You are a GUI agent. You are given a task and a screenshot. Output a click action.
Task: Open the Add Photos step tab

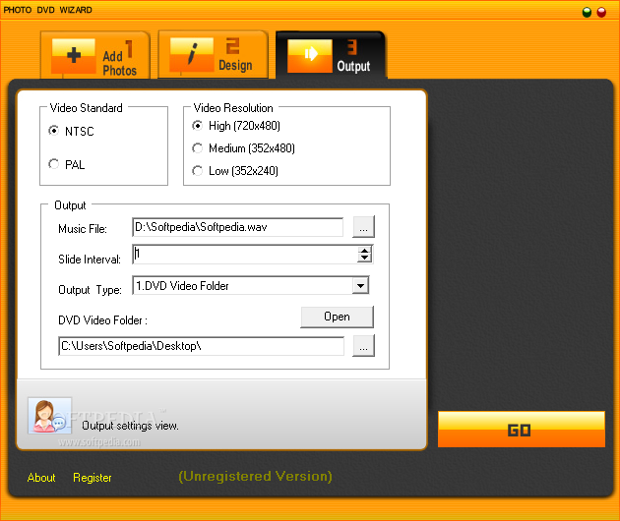[x=95, y=55]
